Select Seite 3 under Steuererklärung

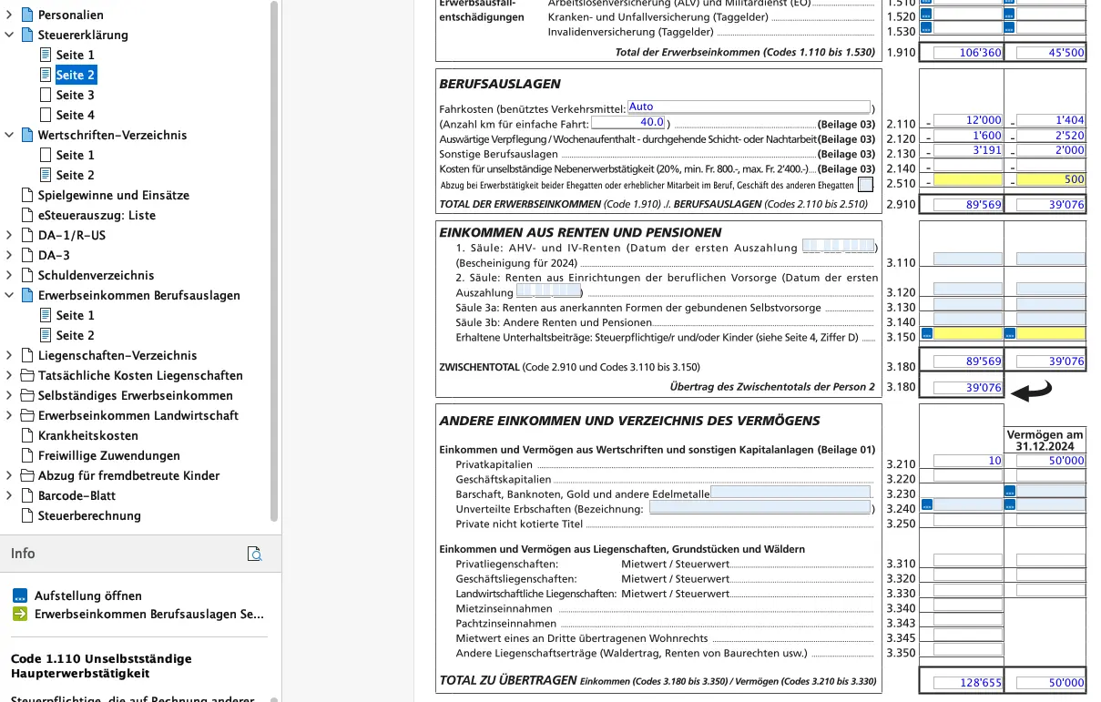[x=75, y=95]
